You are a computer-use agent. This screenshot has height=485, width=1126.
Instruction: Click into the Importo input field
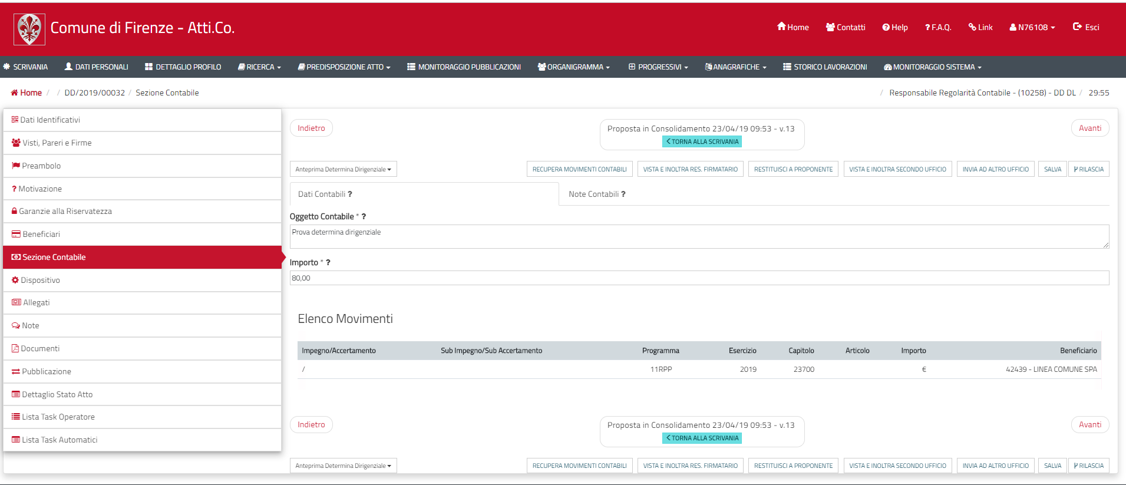699,278
